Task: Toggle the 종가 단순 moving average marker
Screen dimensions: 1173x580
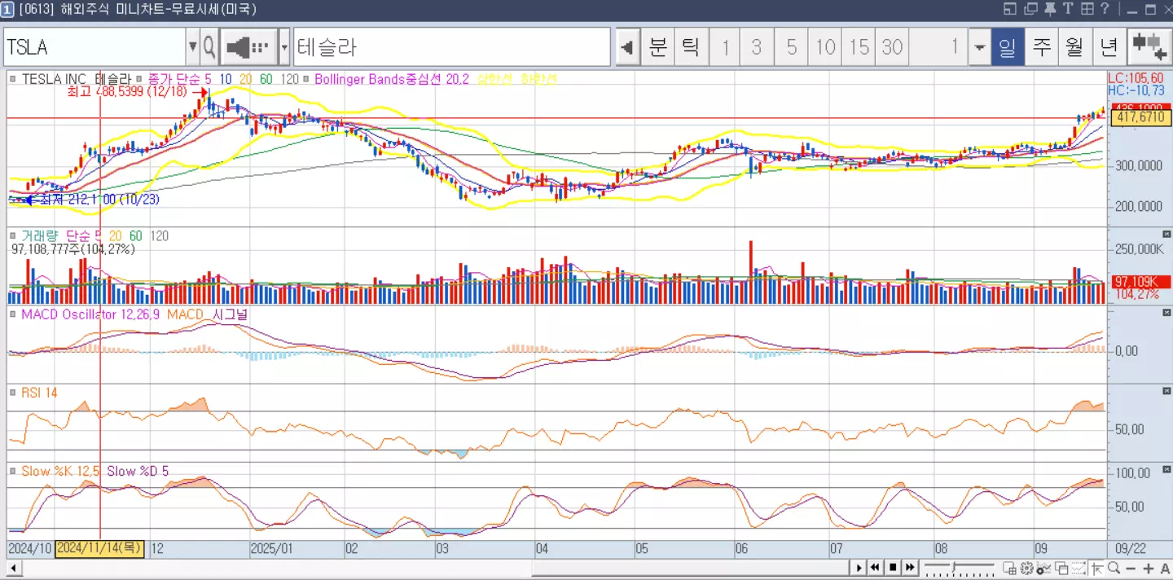Action: (138, 79)
